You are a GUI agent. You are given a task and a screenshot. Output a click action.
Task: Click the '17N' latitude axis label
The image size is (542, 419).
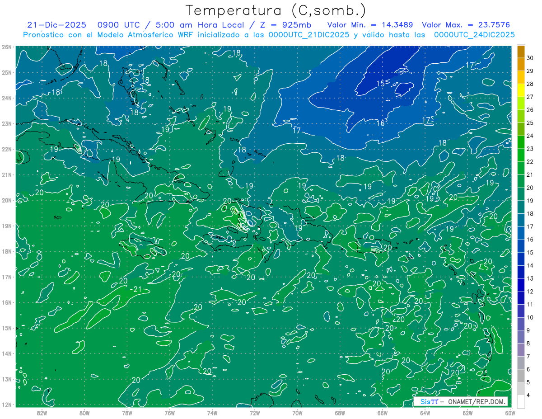pyautogui.click(x=7, y=277)
